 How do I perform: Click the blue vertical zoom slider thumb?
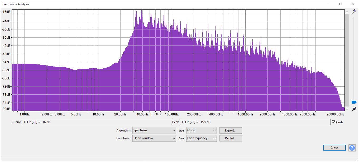[354, 102]
